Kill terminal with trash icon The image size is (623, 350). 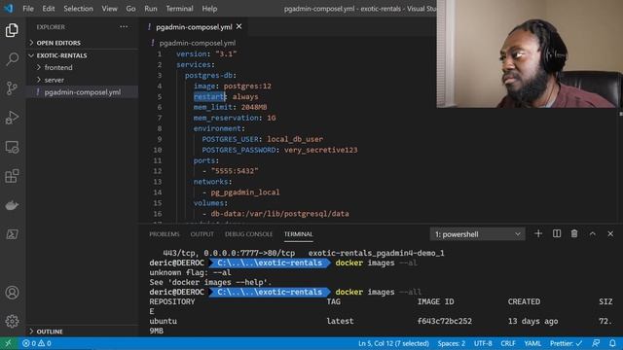(x=574, y=233)
